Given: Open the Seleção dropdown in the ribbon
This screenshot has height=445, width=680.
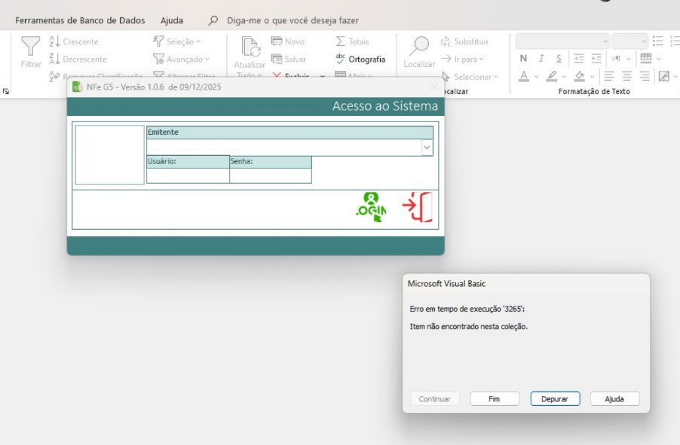Looking at the screenshot, I should 177,41.
